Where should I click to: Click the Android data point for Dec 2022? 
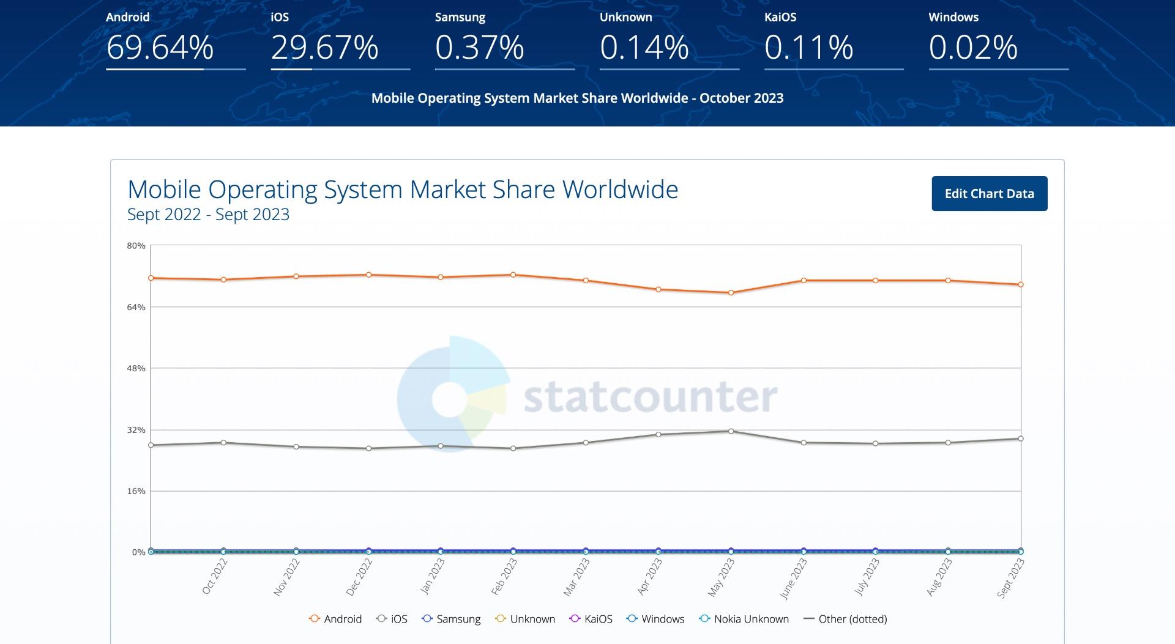[368, 275]
